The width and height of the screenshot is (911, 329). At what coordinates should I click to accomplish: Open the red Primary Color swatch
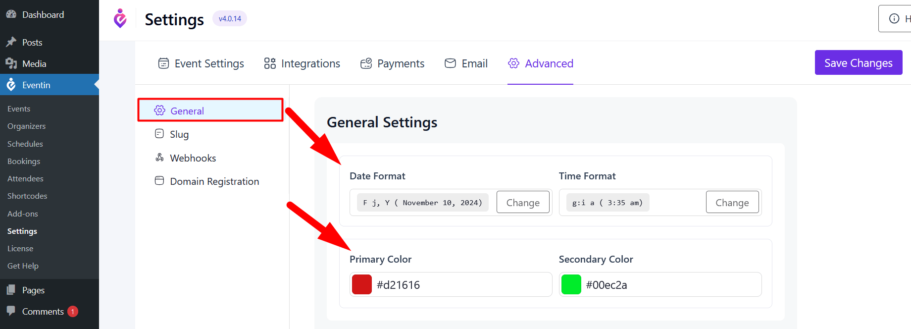[x=362, y=284]
